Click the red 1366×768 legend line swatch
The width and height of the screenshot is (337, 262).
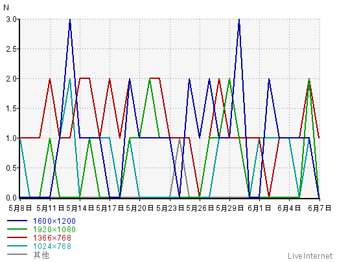point(17,237)
